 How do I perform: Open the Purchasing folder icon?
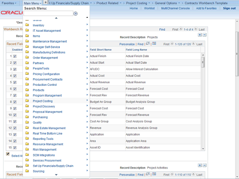[27, 117]
